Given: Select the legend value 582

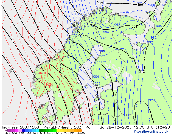Looking at the screenshot, I should point(71,133).
